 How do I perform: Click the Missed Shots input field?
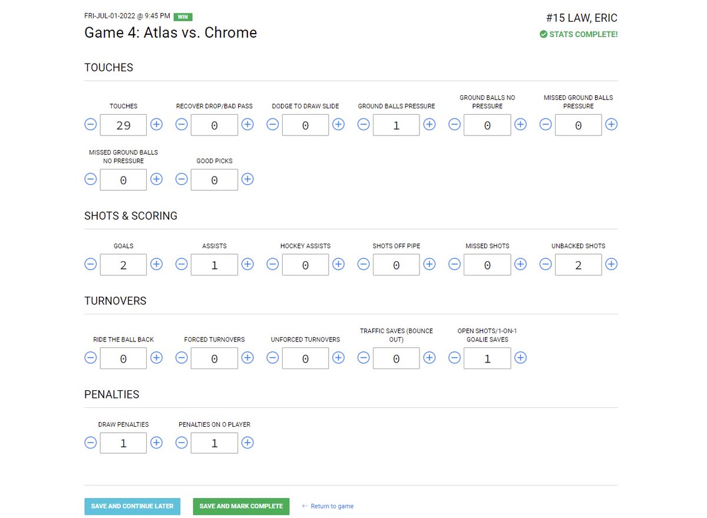(x=487, y=265)
